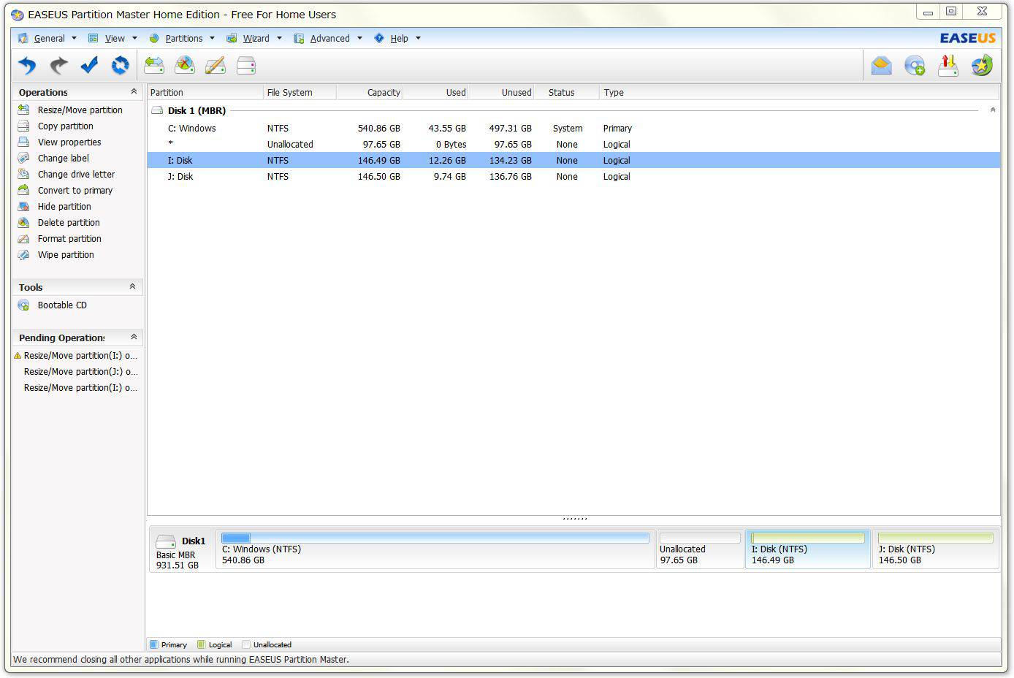
Task: Click the System status cell
Action: [568, 129]
